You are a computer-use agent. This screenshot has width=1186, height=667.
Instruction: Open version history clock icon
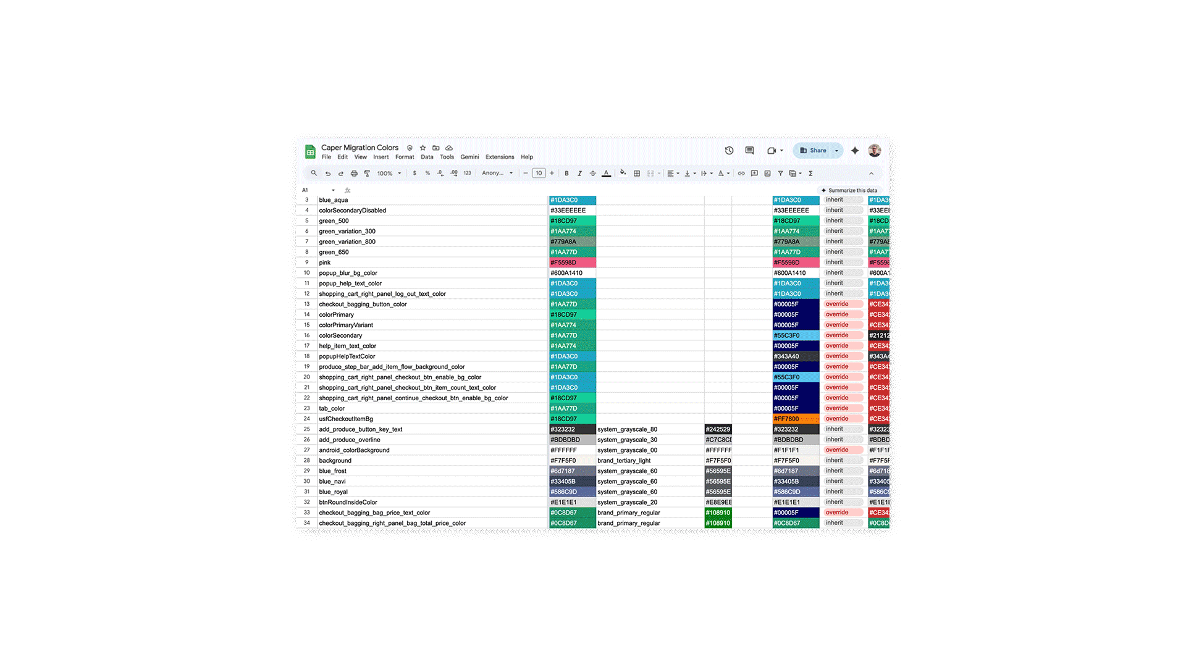coord(729,151)
